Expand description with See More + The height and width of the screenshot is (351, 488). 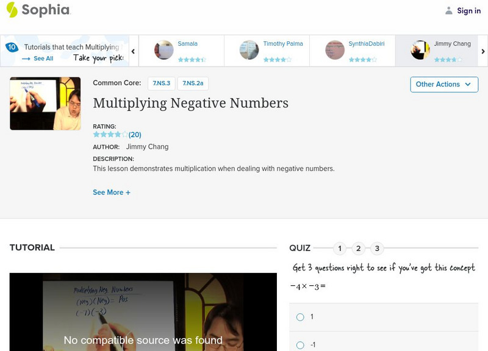[112, 193]
